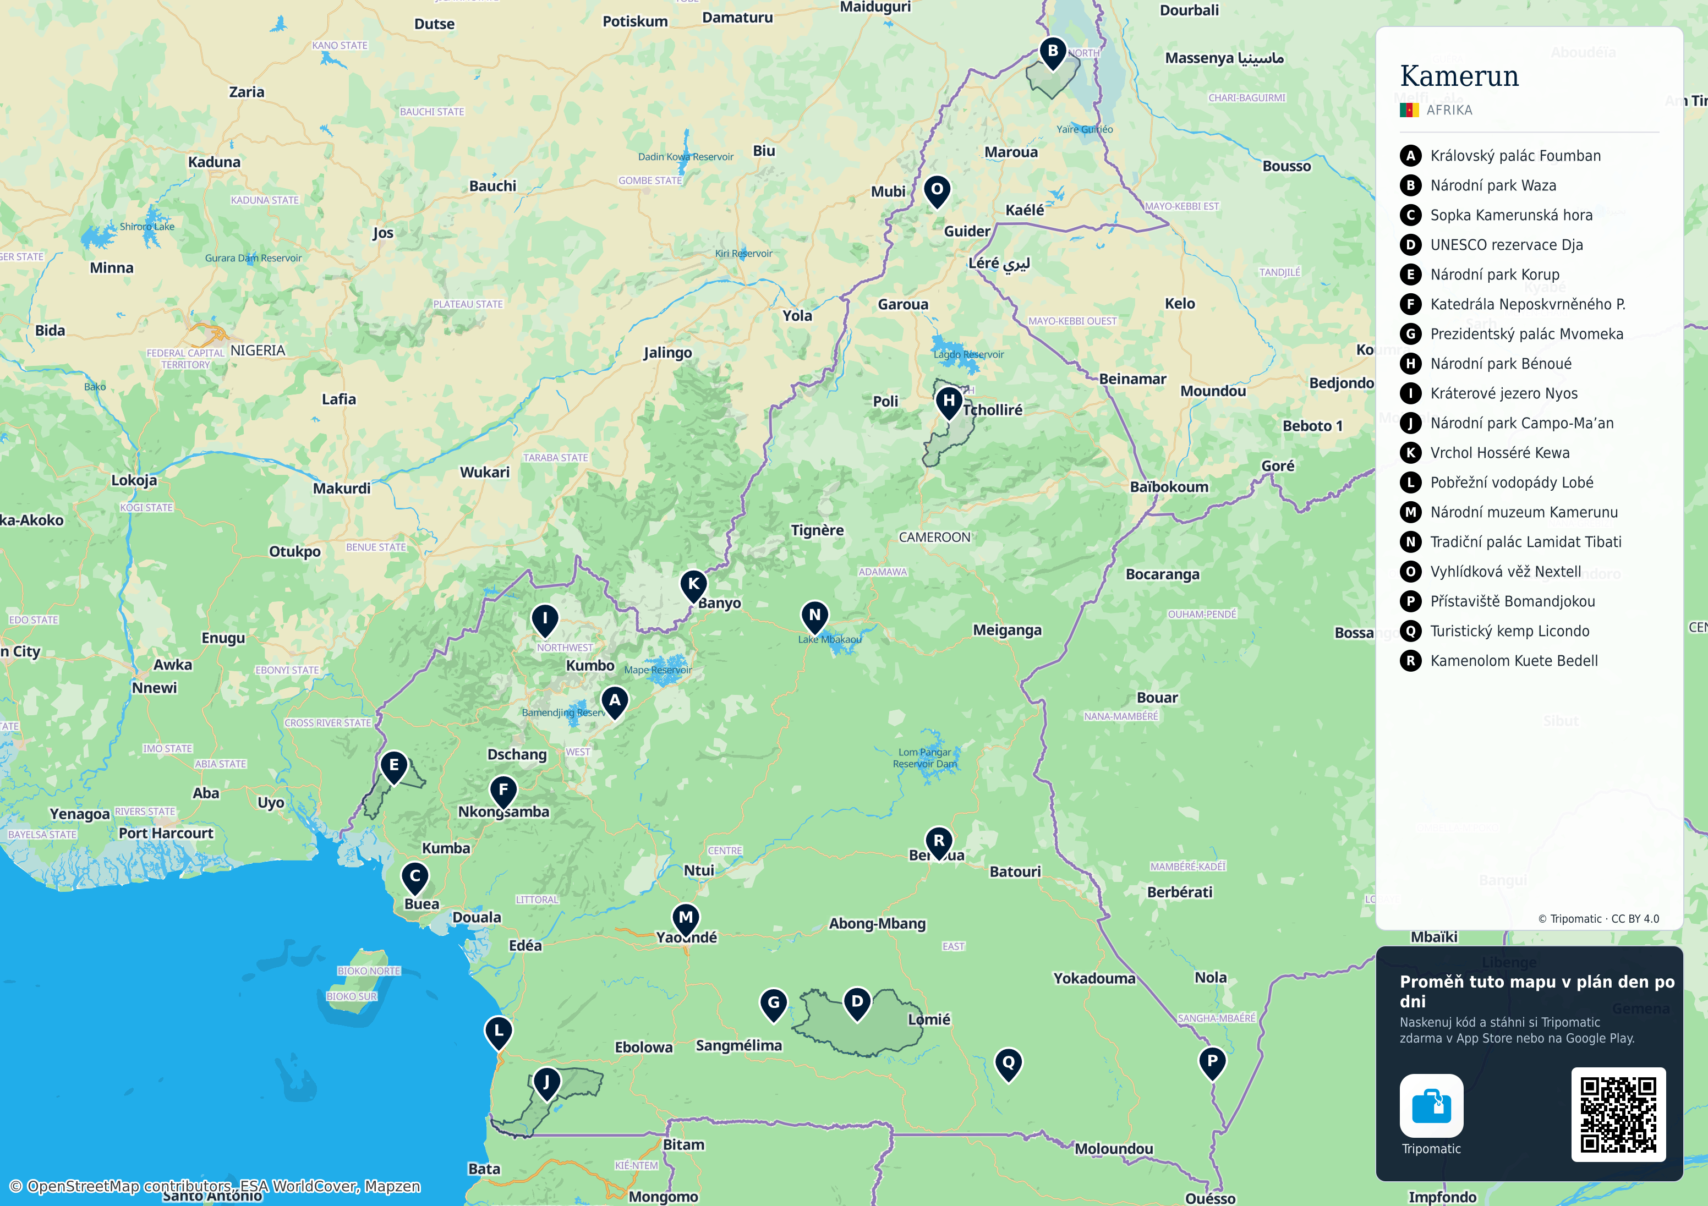
Task: Select legend entry Vrchol Hosséré Kewa
Action: [x=1486, y=453]
